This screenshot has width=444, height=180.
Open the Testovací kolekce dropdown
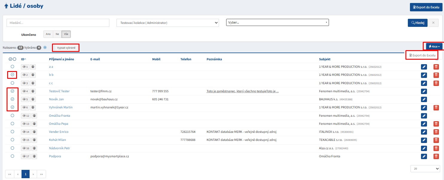168,23
